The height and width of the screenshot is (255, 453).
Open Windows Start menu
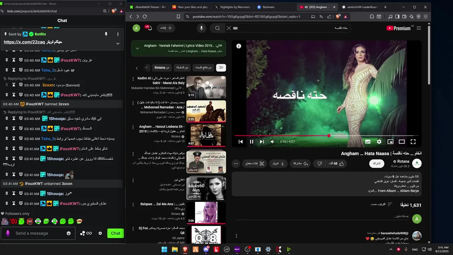click(164, 249)
